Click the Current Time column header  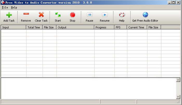pos(137,27)
